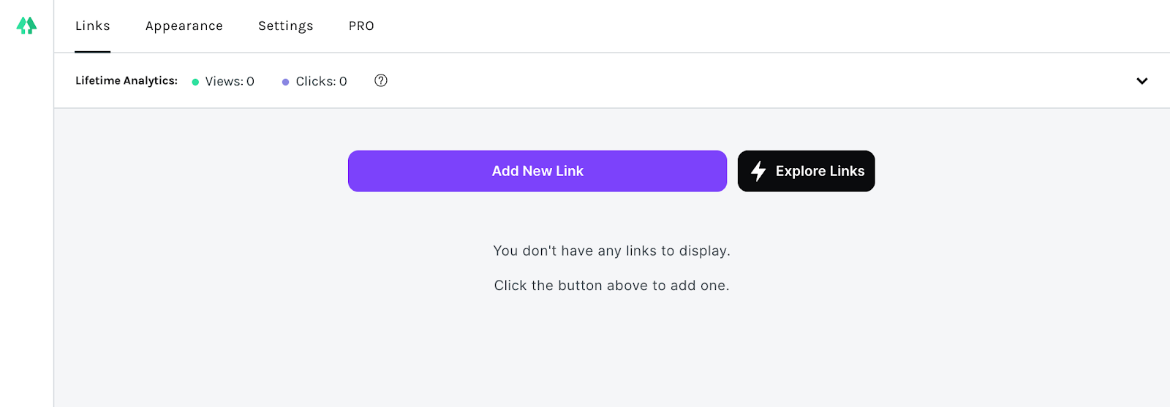Open the Appearance tab

[x=184, y=26]
